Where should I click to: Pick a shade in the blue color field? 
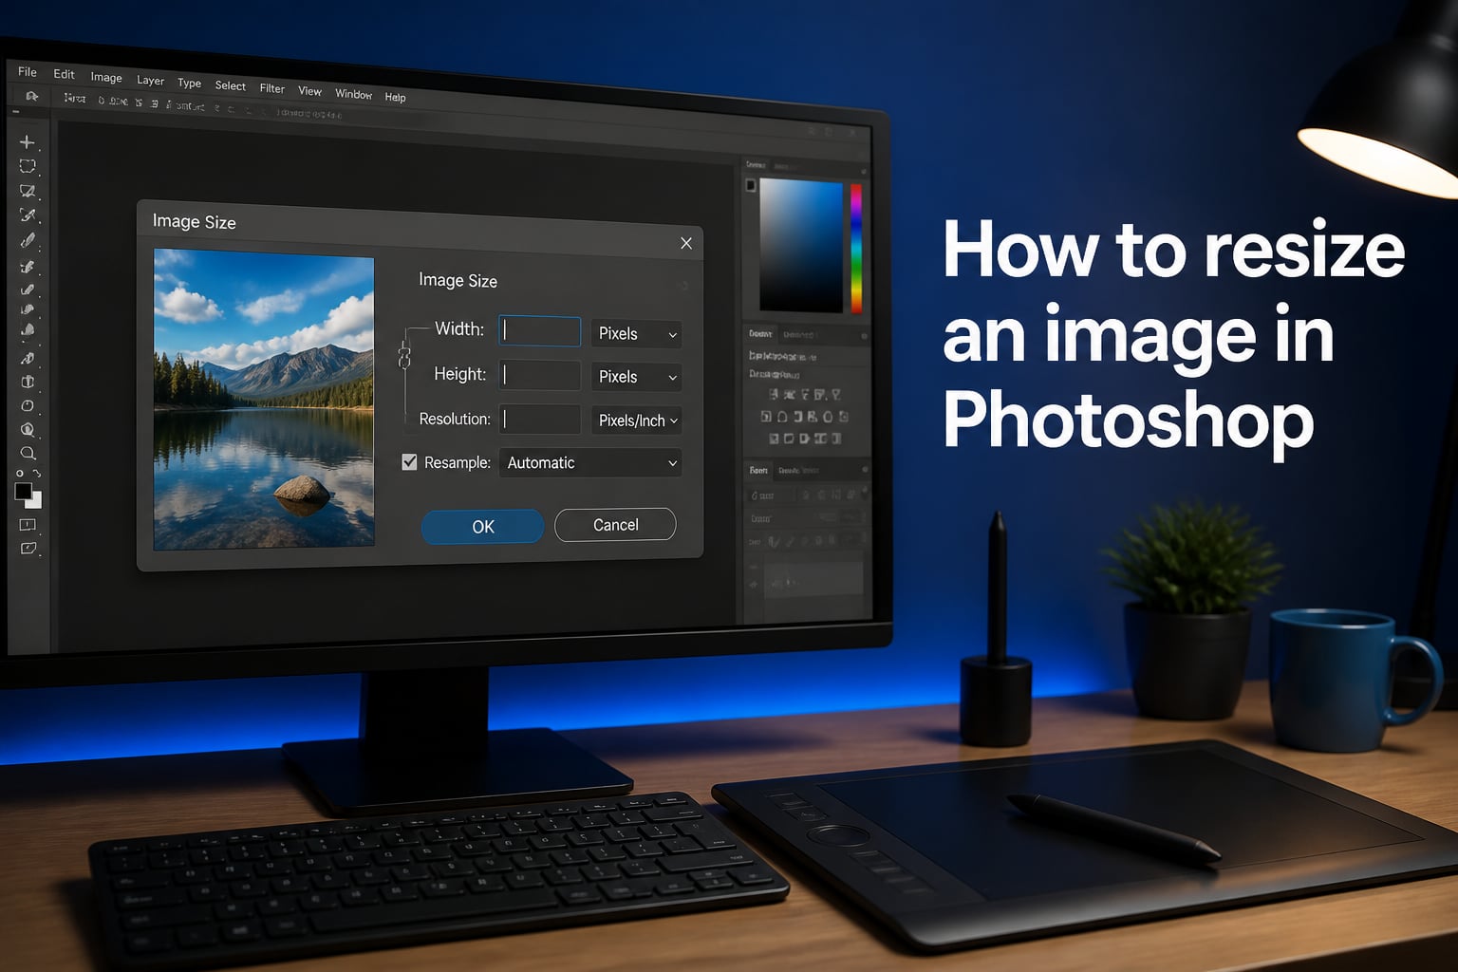pos(801,246)
